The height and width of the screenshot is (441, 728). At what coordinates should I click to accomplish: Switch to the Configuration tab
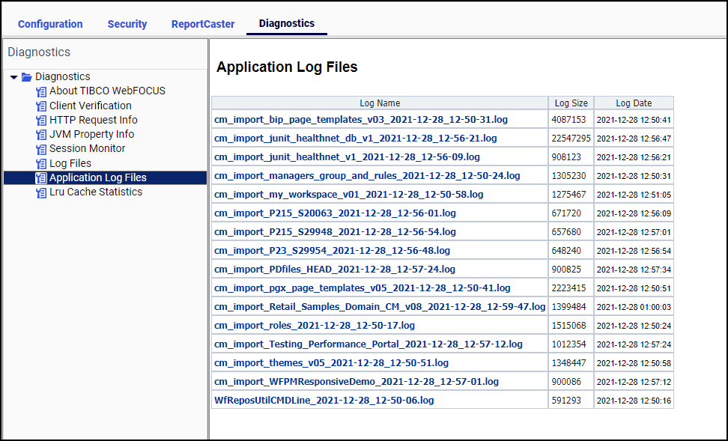pos(49,24)
